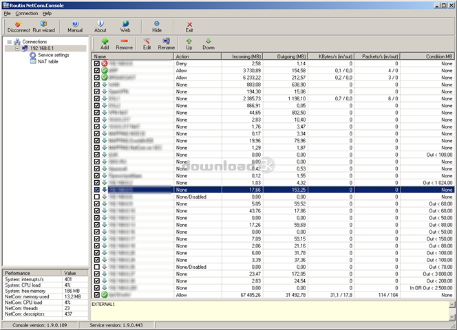Click the EXTERNAL1 description text box

pyautogui.click(x=270, y=311)
